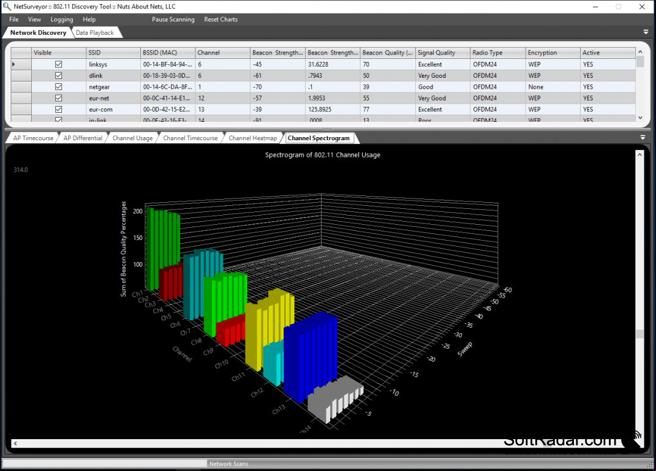Toggle visibility checkbox for eur-com

pyautogui.click(x=59, y=109)
